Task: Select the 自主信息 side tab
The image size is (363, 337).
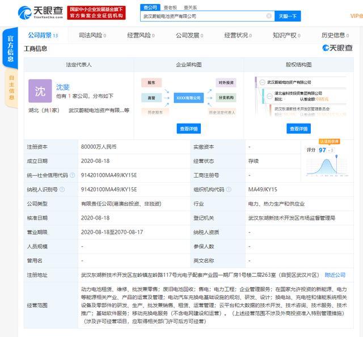Action: click(x=11, y=88)
